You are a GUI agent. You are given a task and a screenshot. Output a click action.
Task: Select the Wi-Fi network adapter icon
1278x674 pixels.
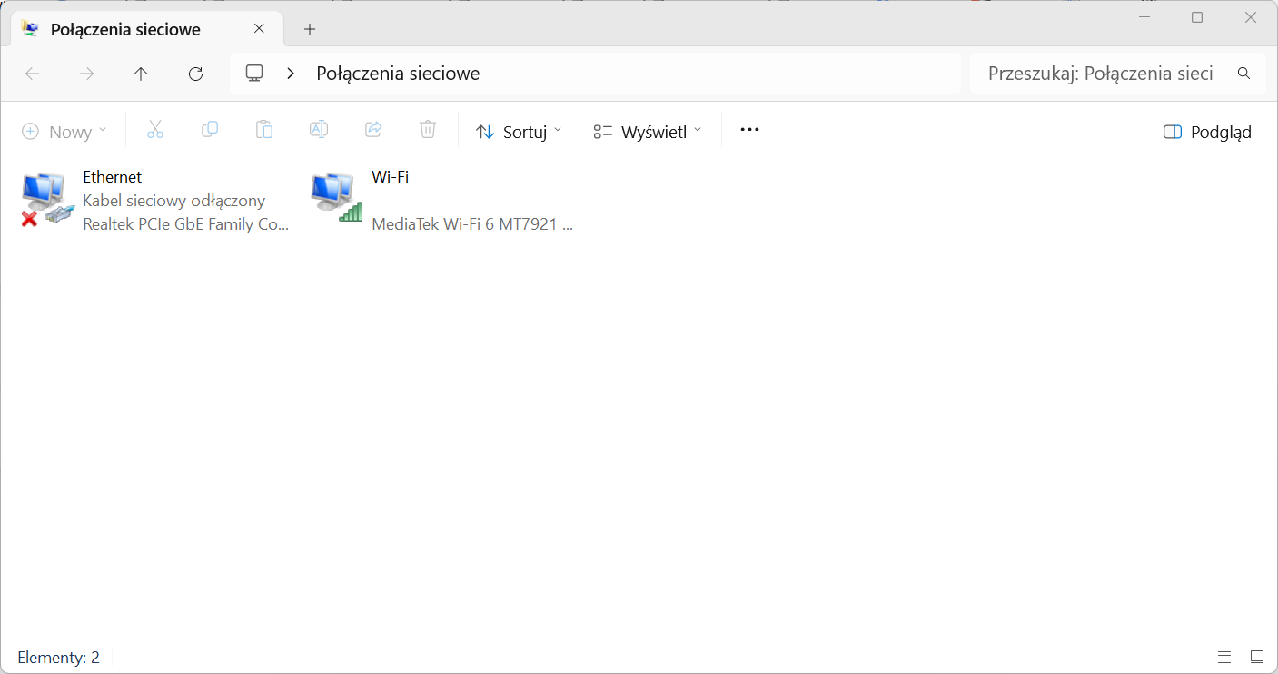(336, 197)
